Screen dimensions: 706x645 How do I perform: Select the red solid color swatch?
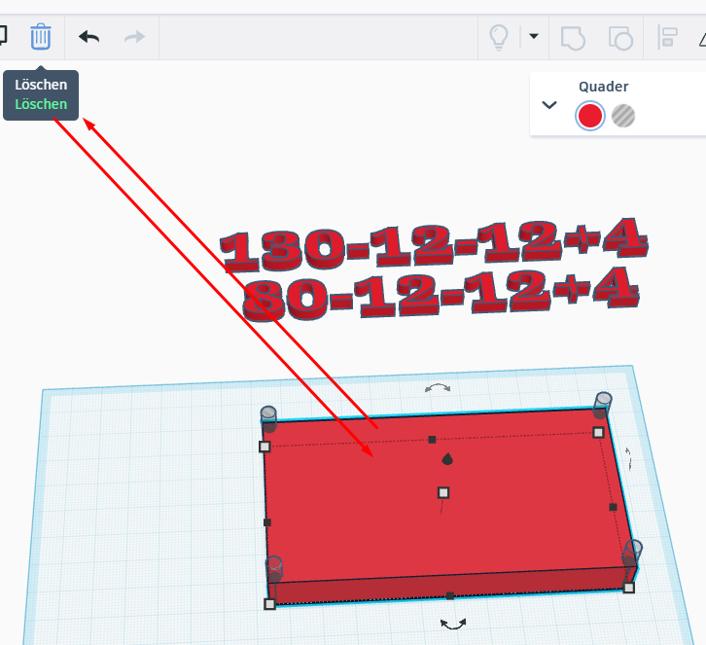tap(590, 116)
